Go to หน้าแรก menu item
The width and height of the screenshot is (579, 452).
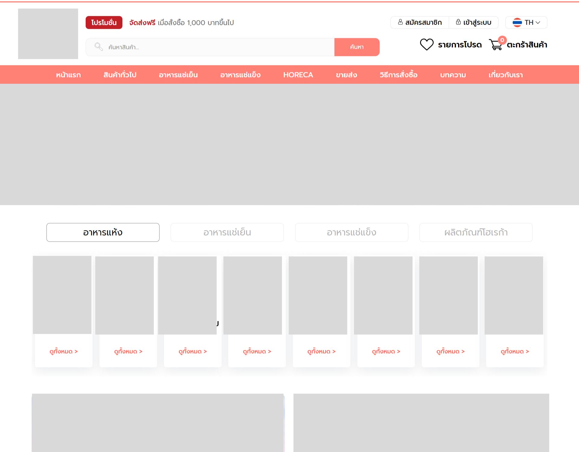click(x=68, y=75)
